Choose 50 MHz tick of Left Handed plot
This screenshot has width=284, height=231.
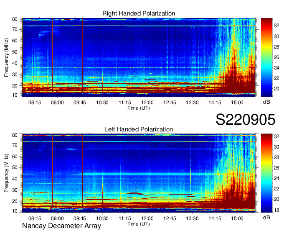click(15, 167)
